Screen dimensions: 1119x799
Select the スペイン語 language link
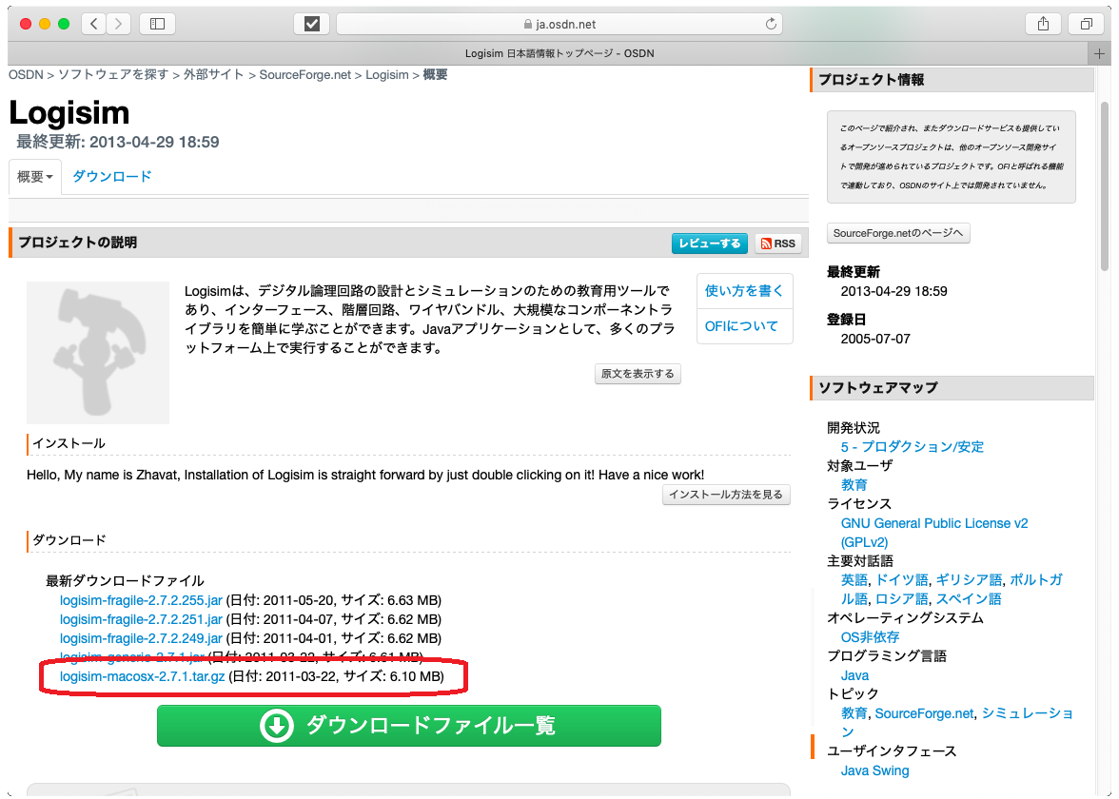(x=969, y=599)
